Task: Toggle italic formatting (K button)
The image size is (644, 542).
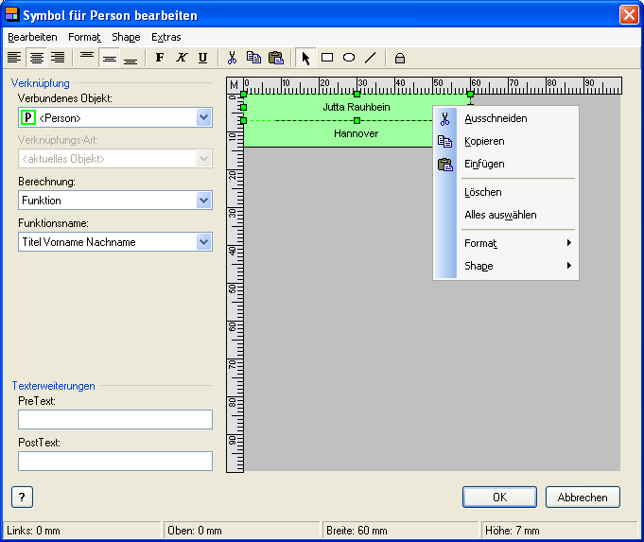Action: click(181, 58)
